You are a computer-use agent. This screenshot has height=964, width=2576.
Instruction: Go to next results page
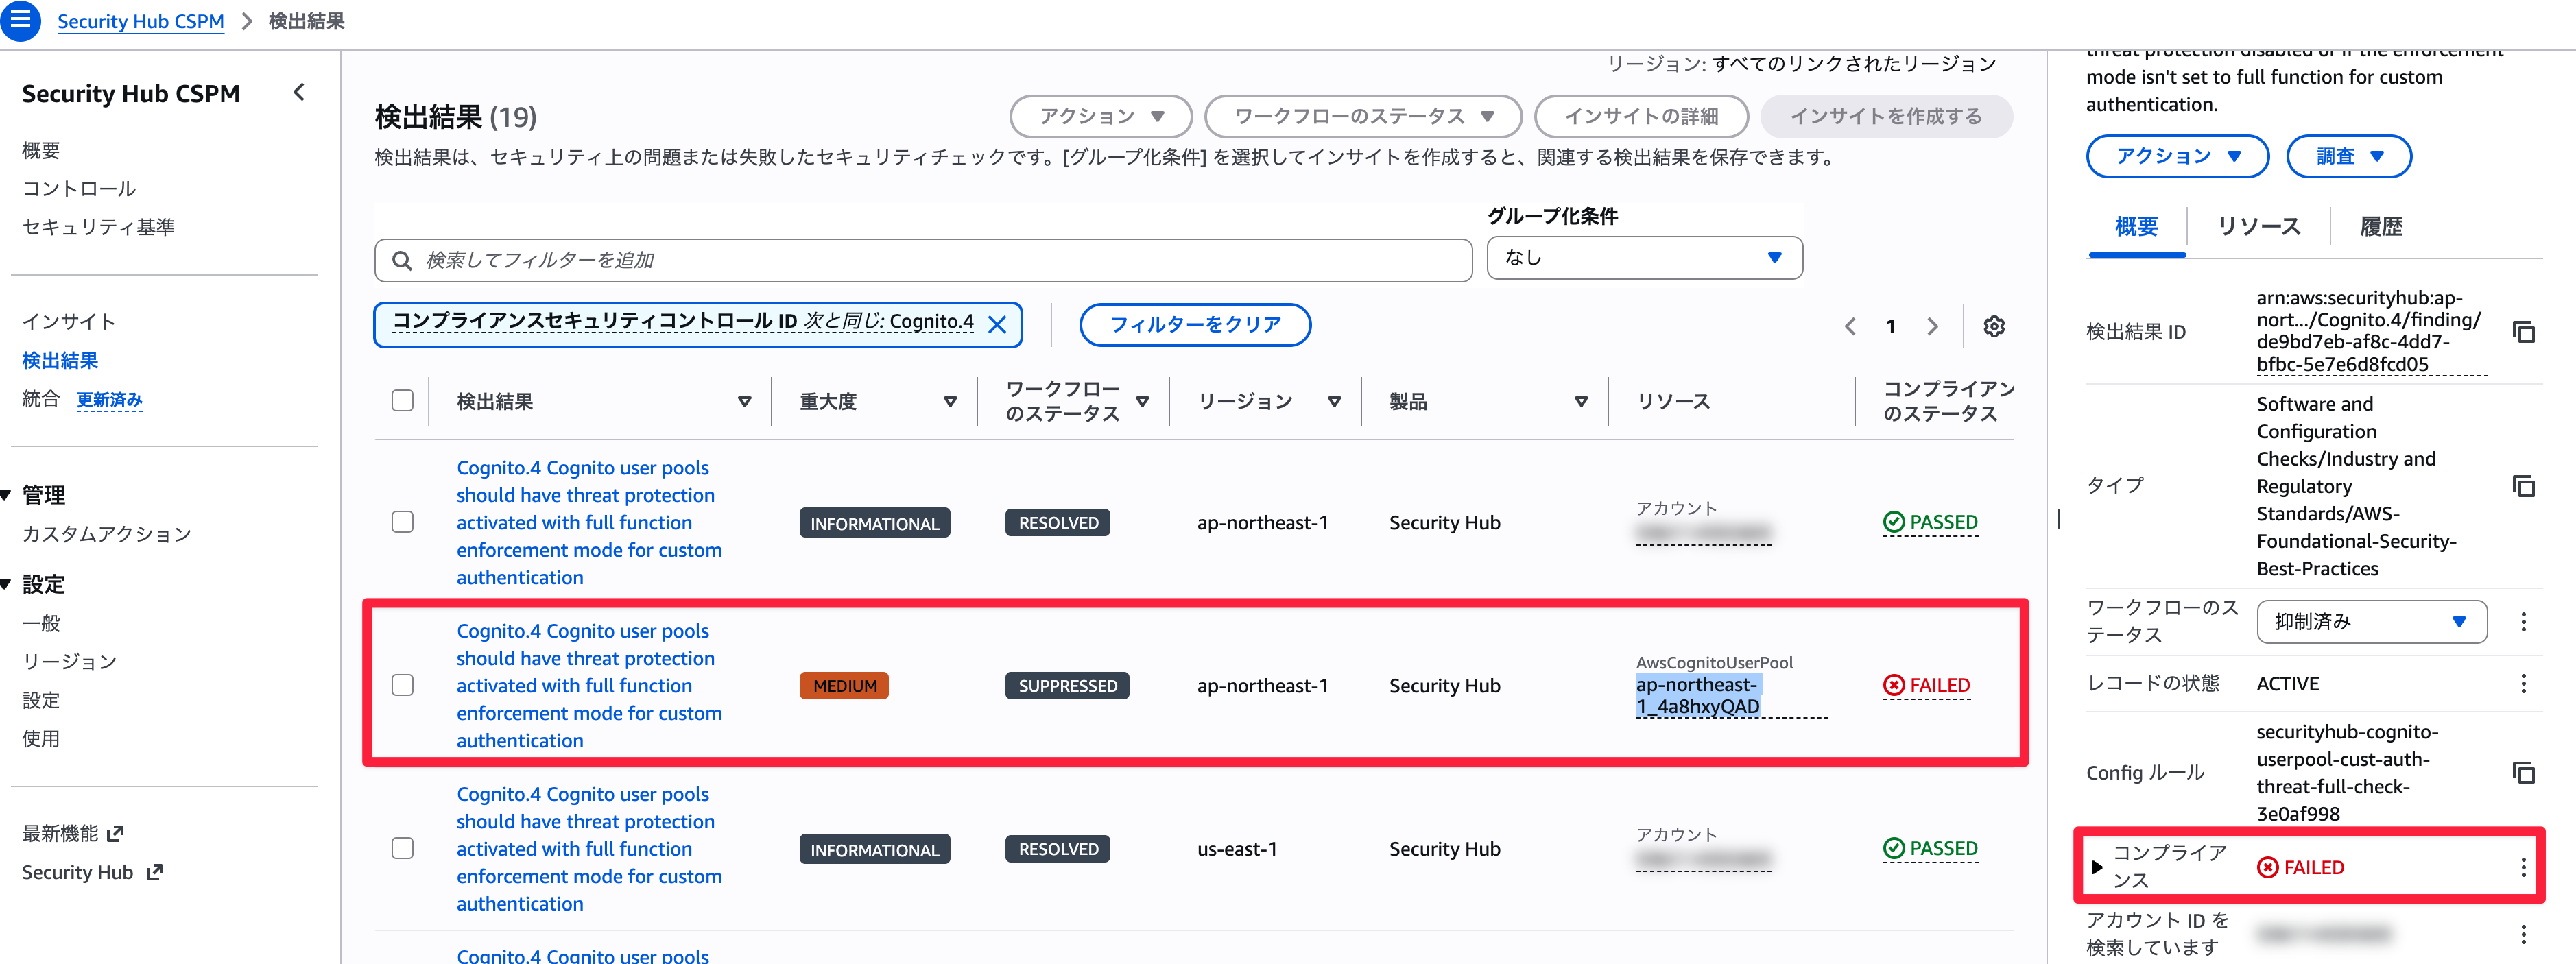(1932, 326)
